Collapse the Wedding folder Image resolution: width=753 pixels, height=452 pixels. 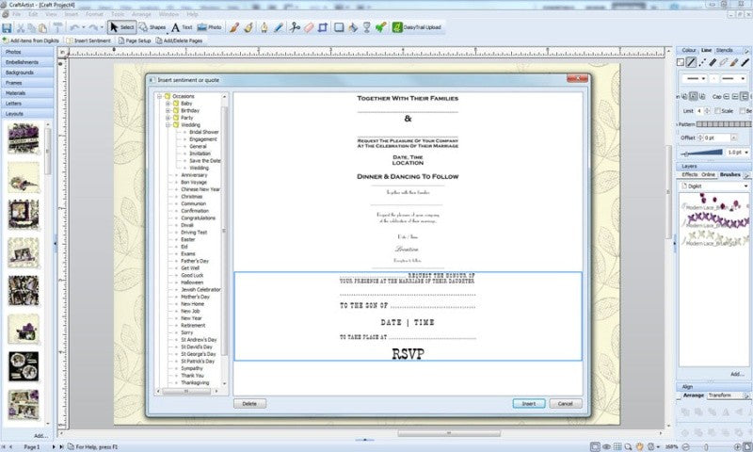coord(168,125)
